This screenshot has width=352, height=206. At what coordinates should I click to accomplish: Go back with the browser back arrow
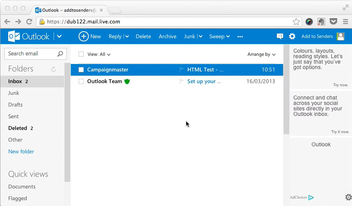click(x=7, y=22)
